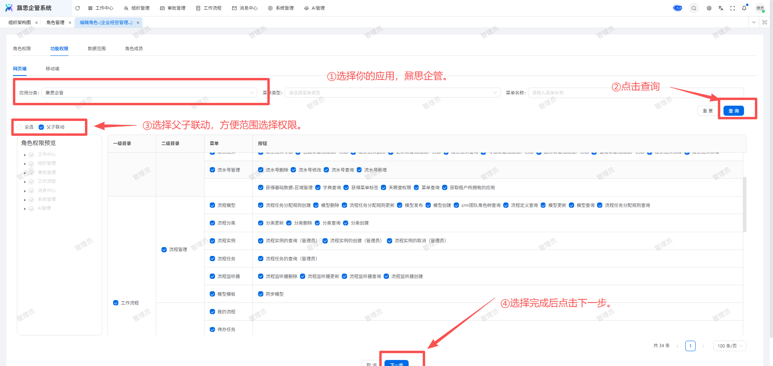The height and width of the screenshot is (366, 773).
Task: Click the 菜单名称 input field
Action: point(635,93)
